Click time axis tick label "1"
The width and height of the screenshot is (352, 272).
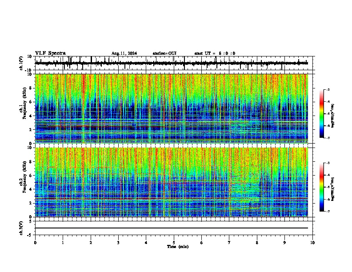63,243
